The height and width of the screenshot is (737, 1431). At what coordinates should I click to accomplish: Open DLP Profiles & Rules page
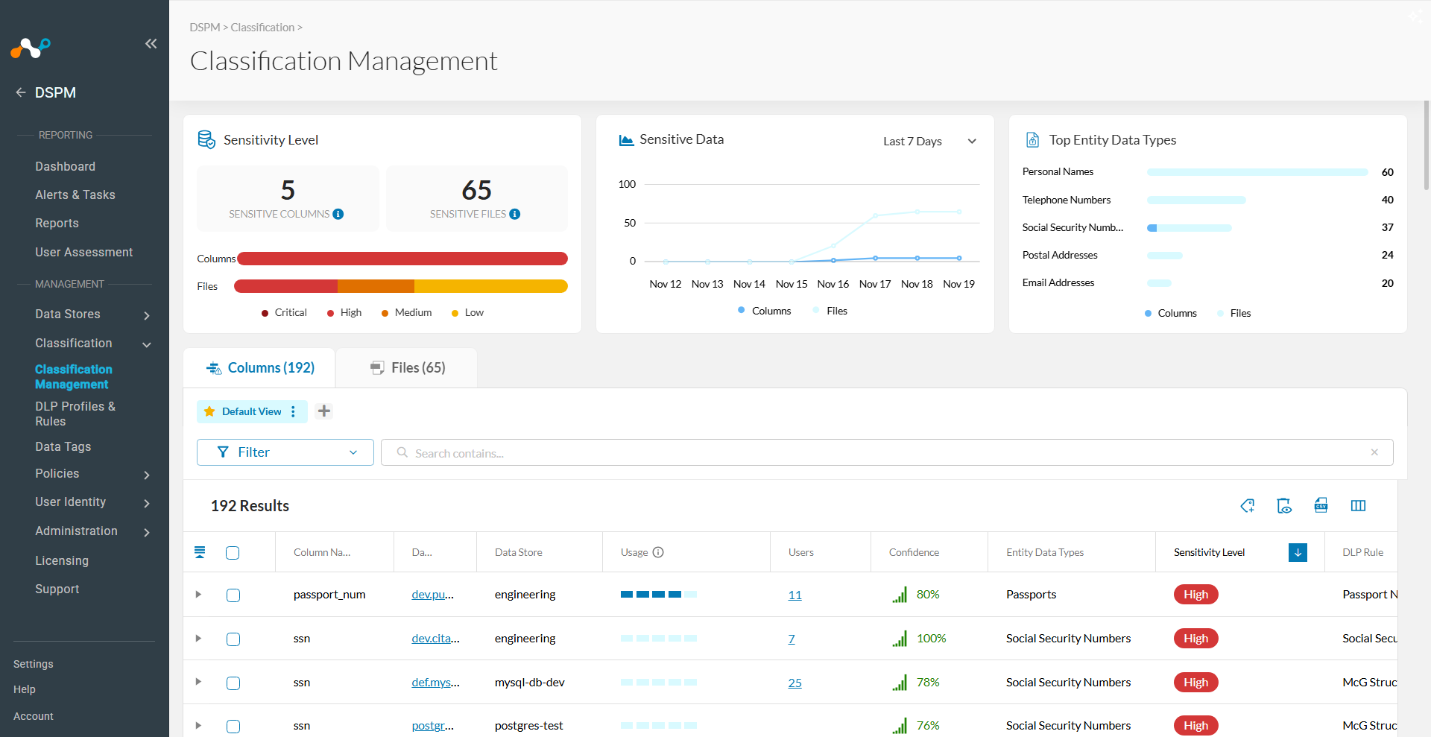tap(75, 414)
